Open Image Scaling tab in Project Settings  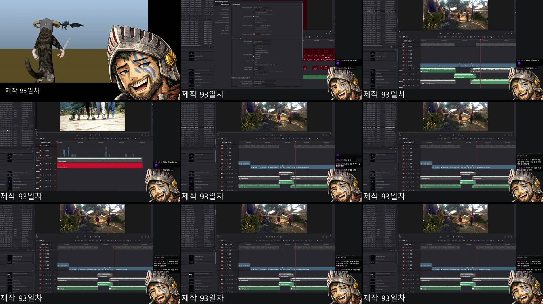pos(225,10)
